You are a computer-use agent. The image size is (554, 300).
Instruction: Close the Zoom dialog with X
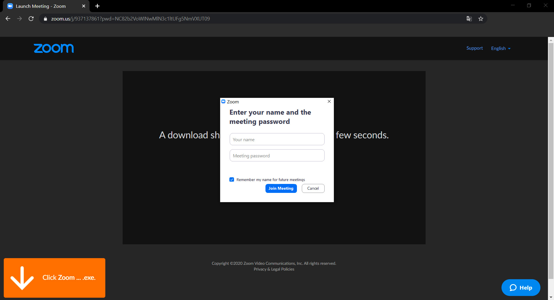[329, 101]
